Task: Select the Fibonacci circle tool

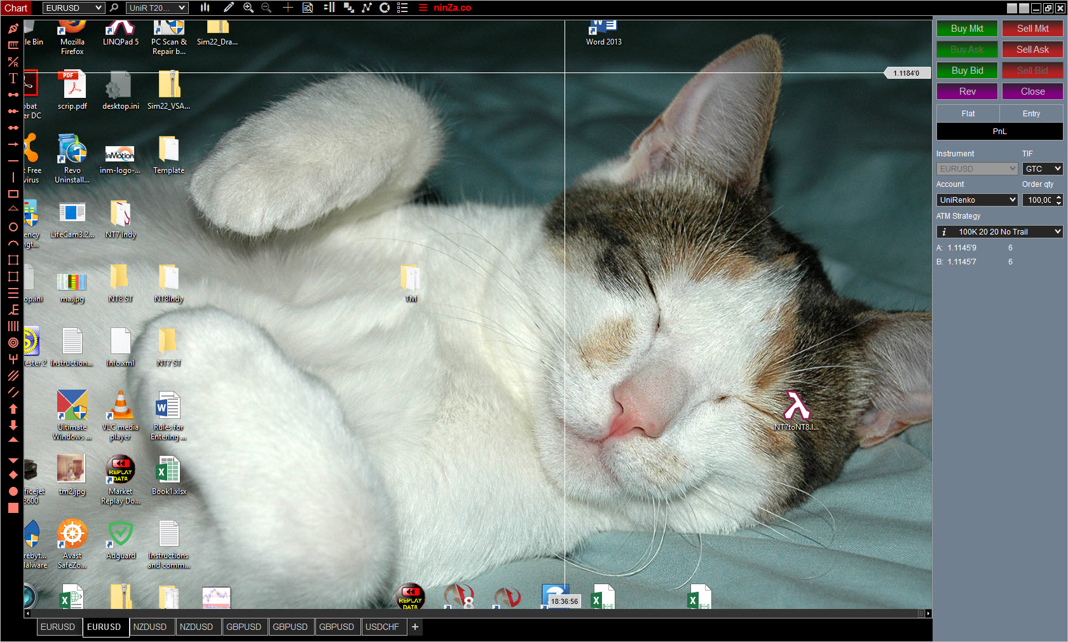Action: (13, 343)
